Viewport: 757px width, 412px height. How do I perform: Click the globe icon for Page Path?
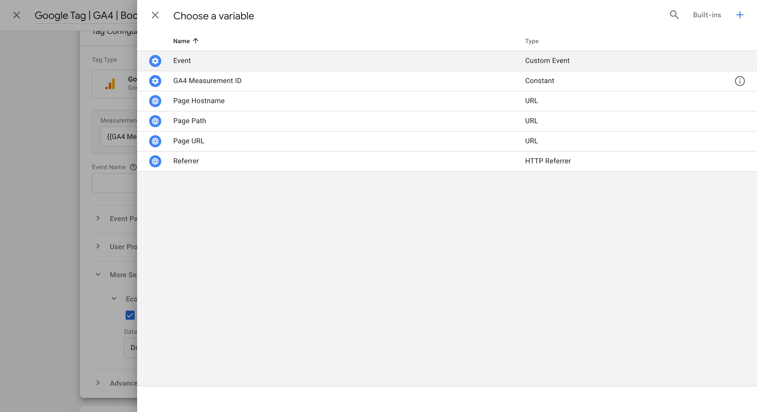[155, 121]
